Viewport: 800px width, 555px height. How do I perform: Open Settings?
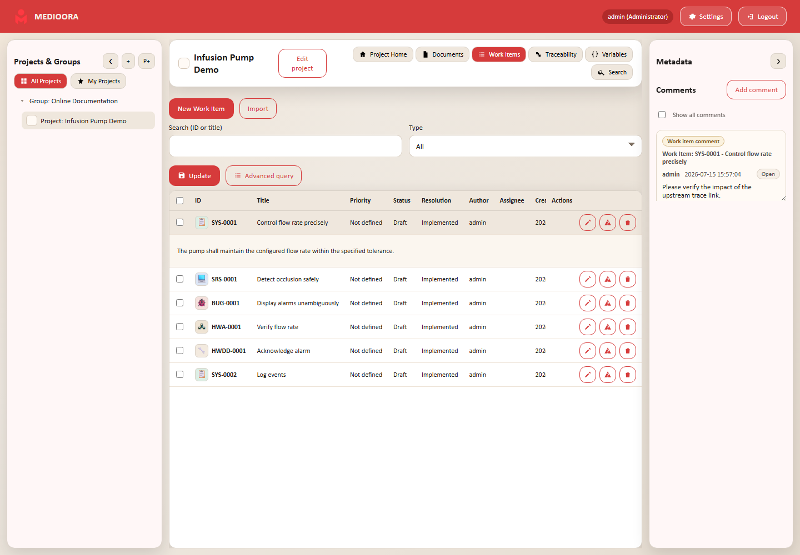click(706, 17)
